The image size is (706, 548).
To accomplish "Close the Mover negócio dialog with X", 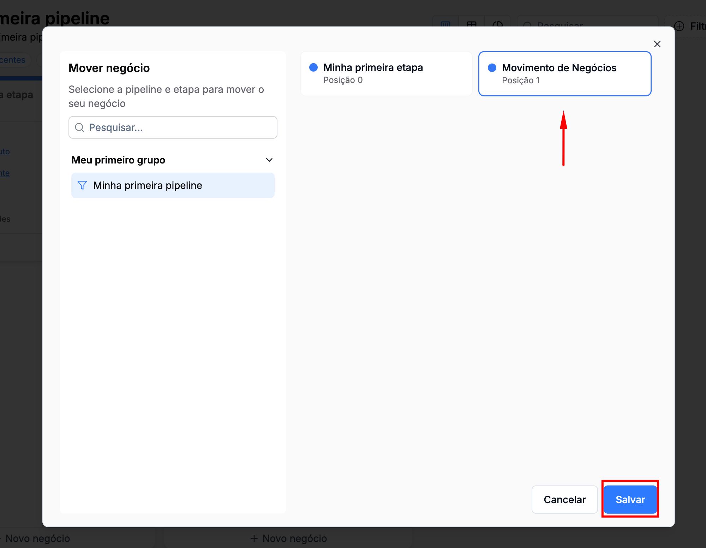I will coord(657,44).
